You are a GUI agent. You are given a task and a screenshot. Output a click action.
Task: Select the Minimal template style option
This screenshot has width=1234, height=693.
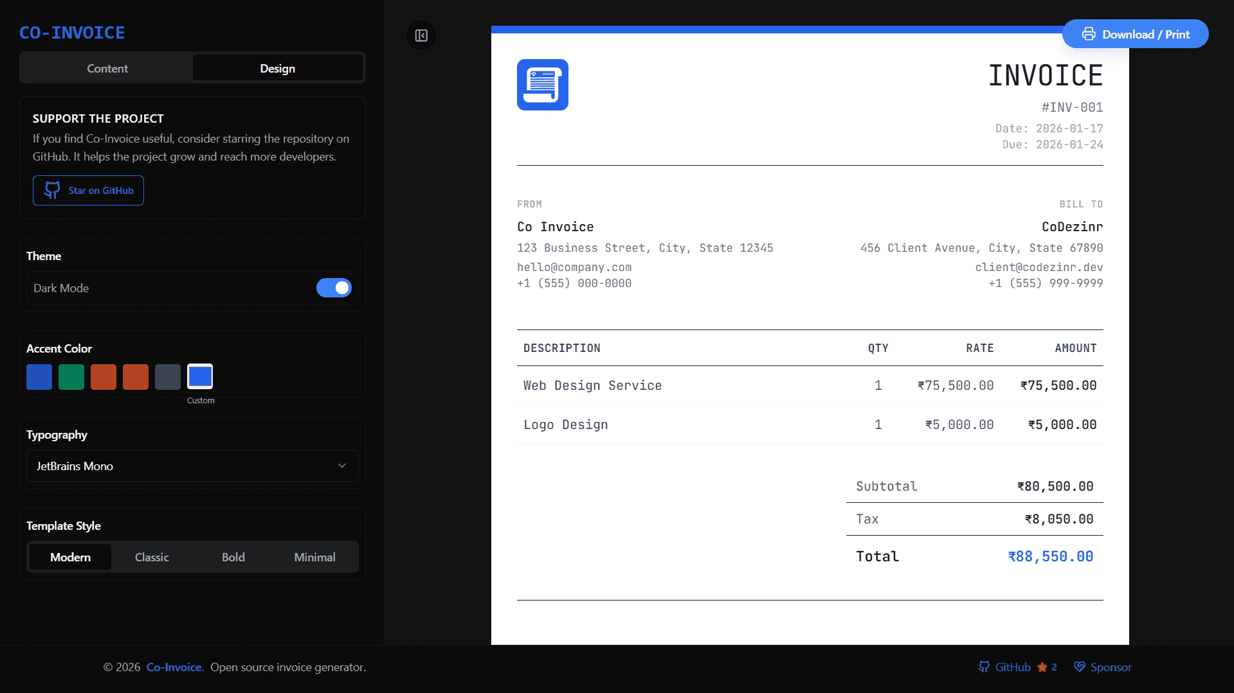(x=314, y=557)
